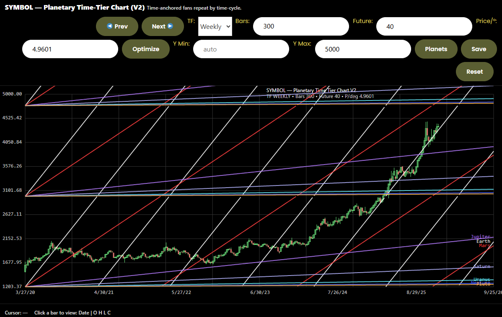The width and height of the screenshot is (502, 317).
Task: Click the Jupiter line label on chart
Action: [x=480, y=237]
